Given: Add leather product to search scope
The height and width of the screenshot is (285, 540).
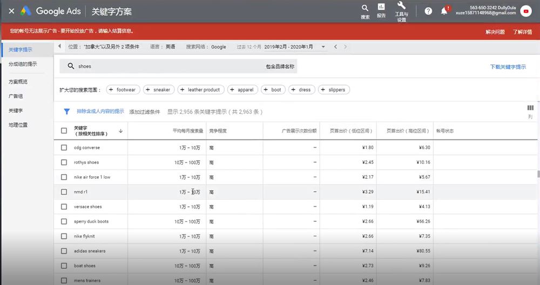Looking at the screenshot, I should pos(201,90).
